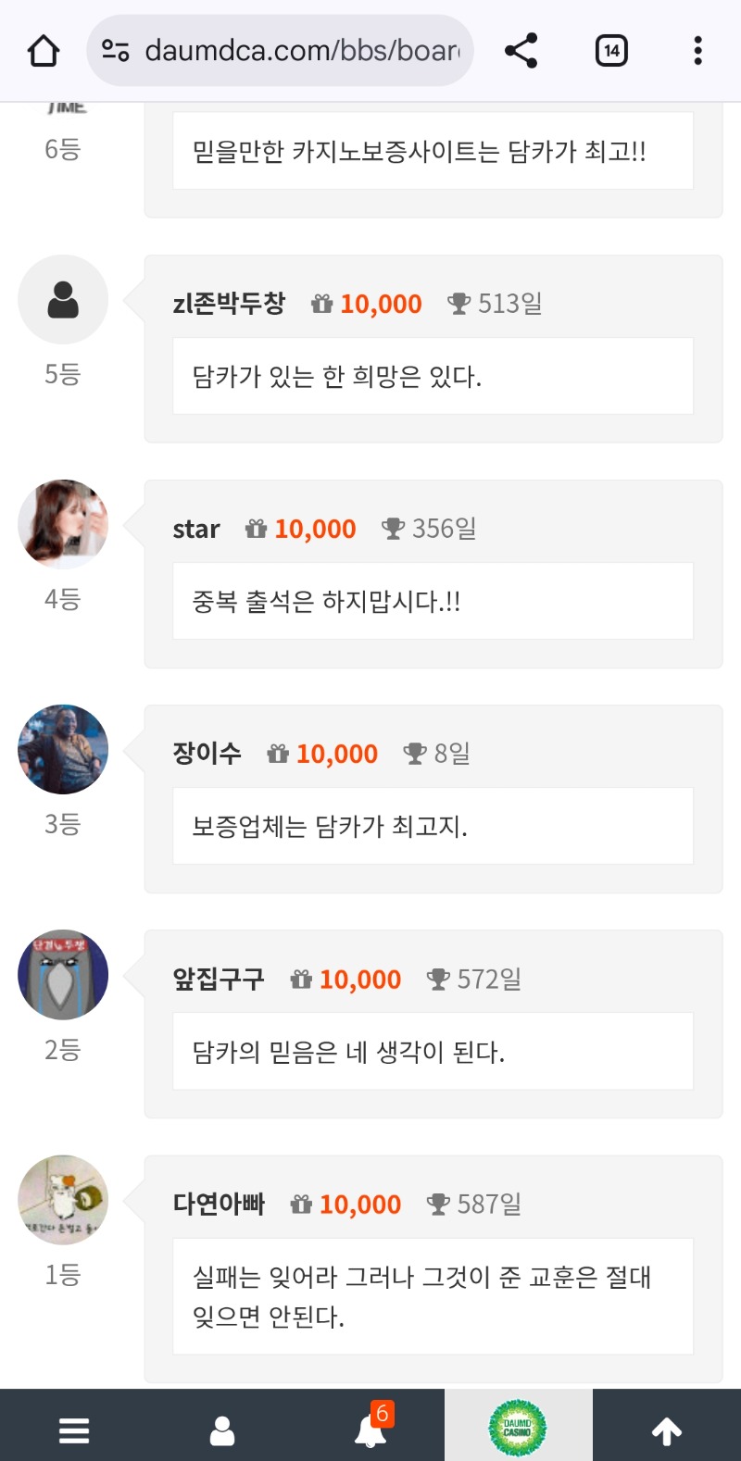Image resolution: width=741 pixels, height=1461 pixels.
Task: Tap 다연아빠's avatar image
Action: (x=63, y=1200)
